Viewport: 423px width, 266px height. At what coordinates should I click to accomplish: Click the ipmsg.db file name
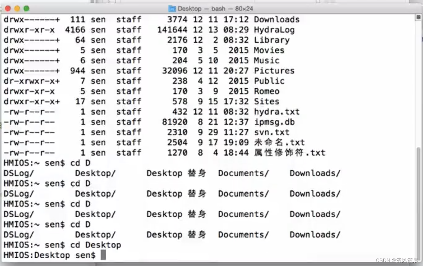(274, 122)
